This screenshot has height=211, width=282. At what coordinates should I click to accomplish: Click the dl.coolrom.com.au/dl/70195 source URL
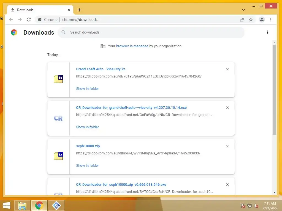[x=139, y=76]
